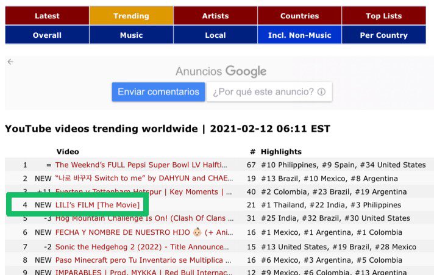The width and height of the screenshot is (434, 275).
Task: Click the '#' column header
Action: pyautogui.click(x=252, y=151)
